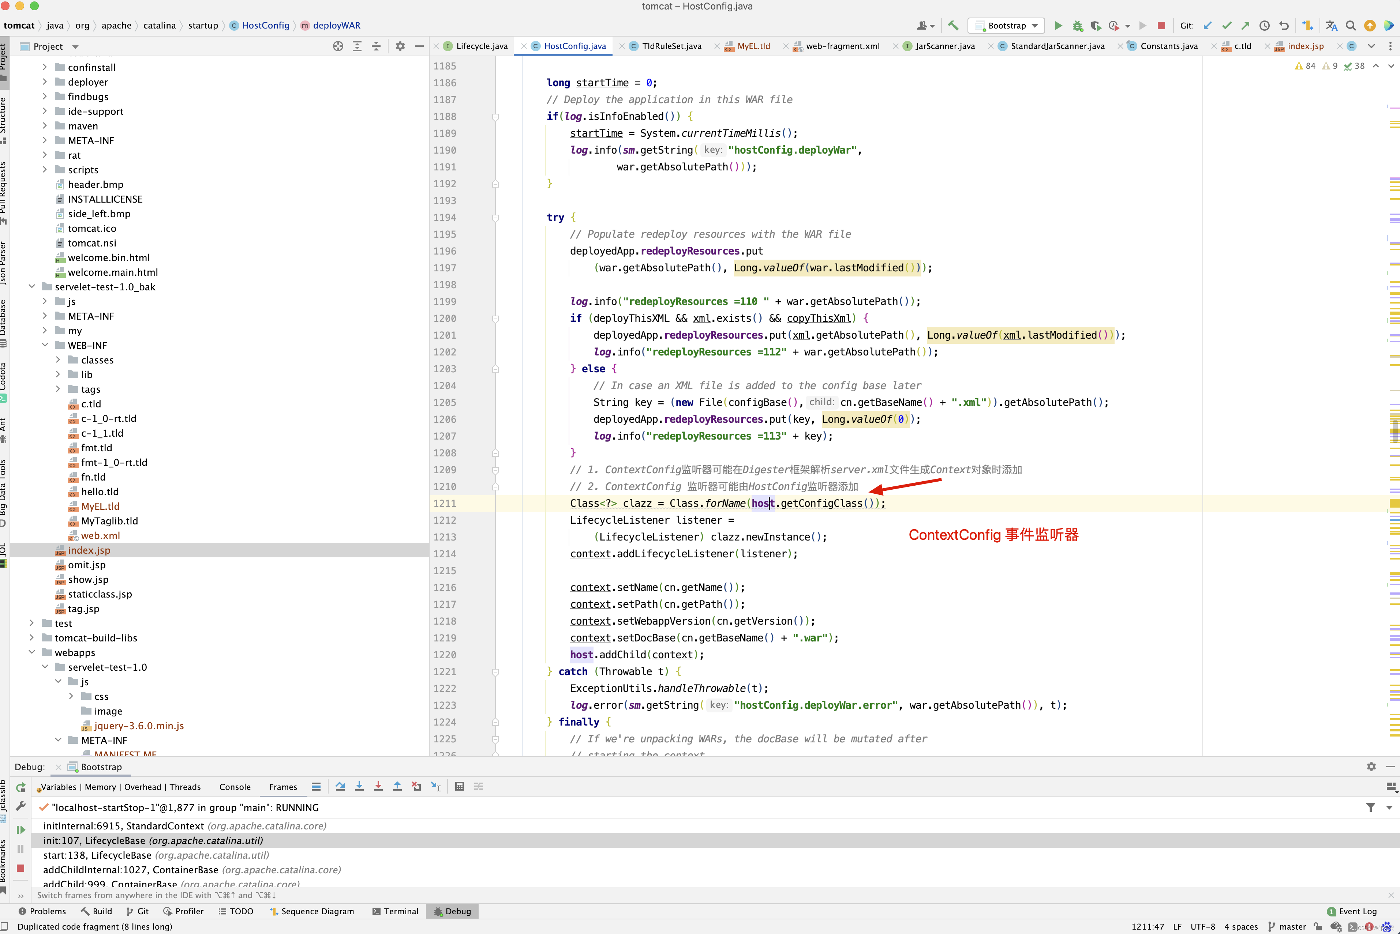Image resolution: width=1400 pixels, height=934 pixels.
Task: Collapse the servelet-test-1.0_bak folder
Action: click(31, 286)
